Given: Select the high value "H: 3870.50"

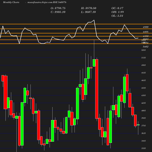Looking at the screenshot, I should pyautogui.click(x=88, y=8).
